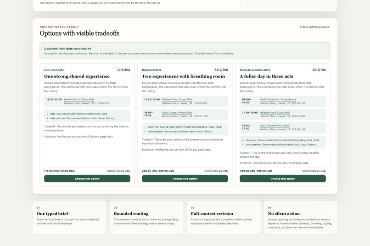The image size is (370, 246).
Task: Open Oahu Sunset Photo Walk link in Special-occasion card
Action: click(275, 126)
